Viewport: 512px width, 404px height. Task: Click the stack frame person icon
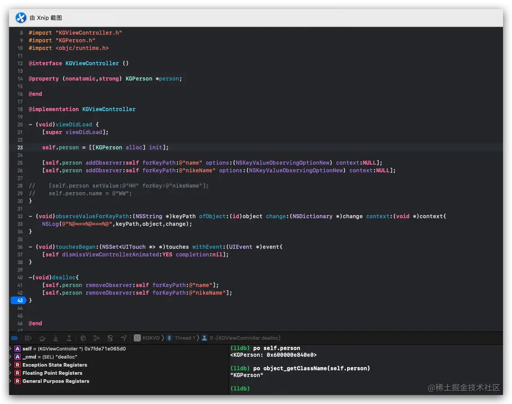204,338
